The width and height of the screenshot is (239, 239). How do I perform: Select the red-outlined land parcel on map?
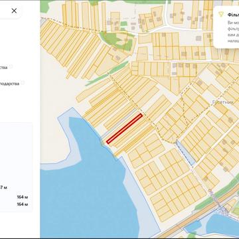[x=124, y=129]
